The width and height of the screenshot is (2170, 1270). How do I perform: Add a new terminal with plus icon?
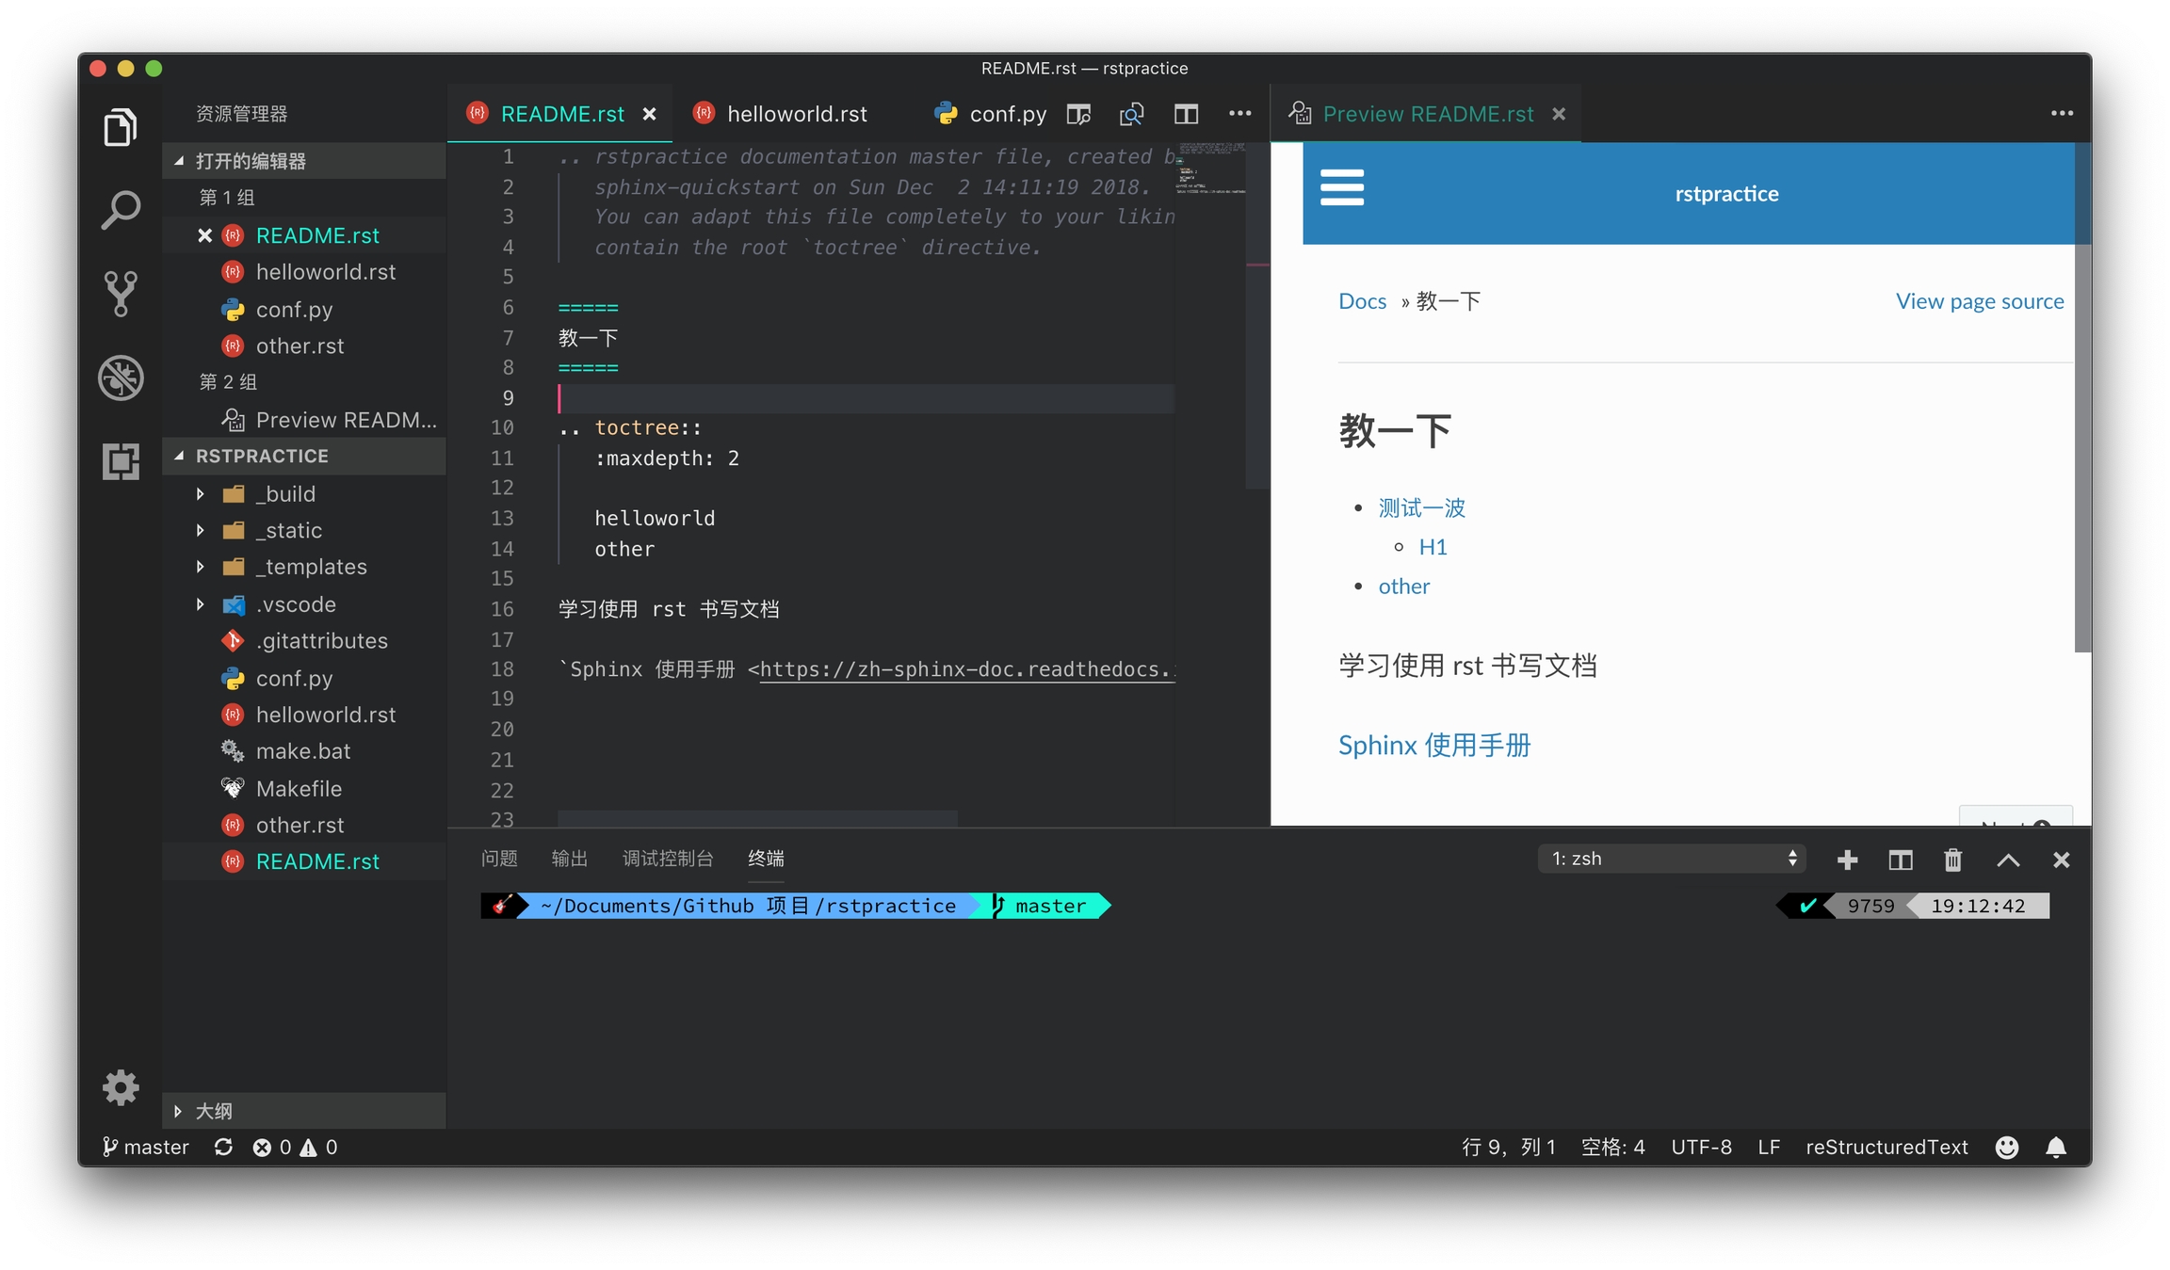(x=1847, y=860)
